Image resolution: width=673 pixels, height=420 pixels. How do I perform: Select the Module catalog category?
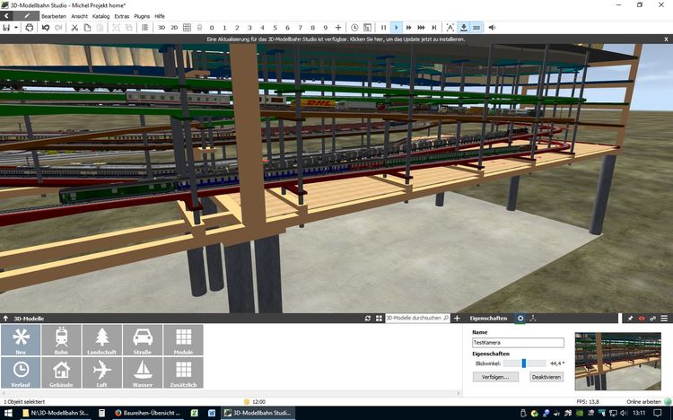(x=183, y=340)
